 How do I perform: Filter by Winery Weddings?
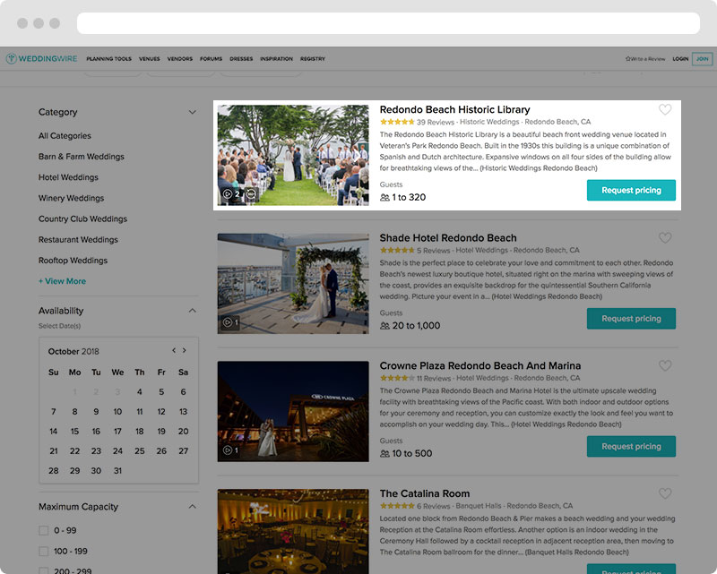pyautogui.click(x=71, y=198)
